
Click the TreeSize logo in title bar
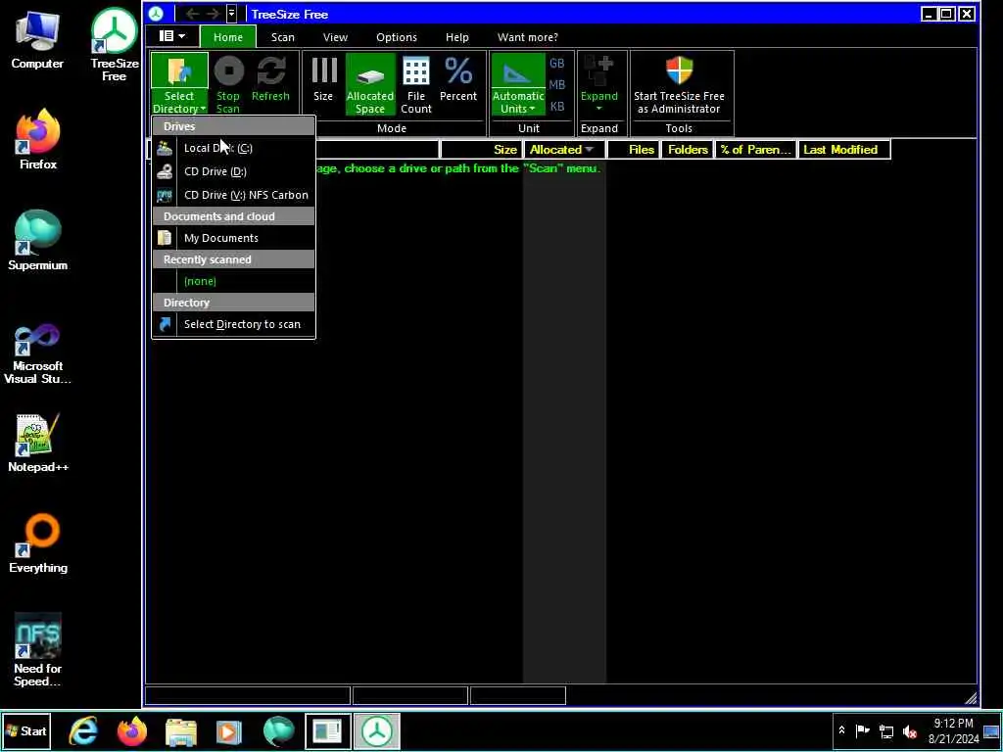pyautogui.click(x=156, y=14)
